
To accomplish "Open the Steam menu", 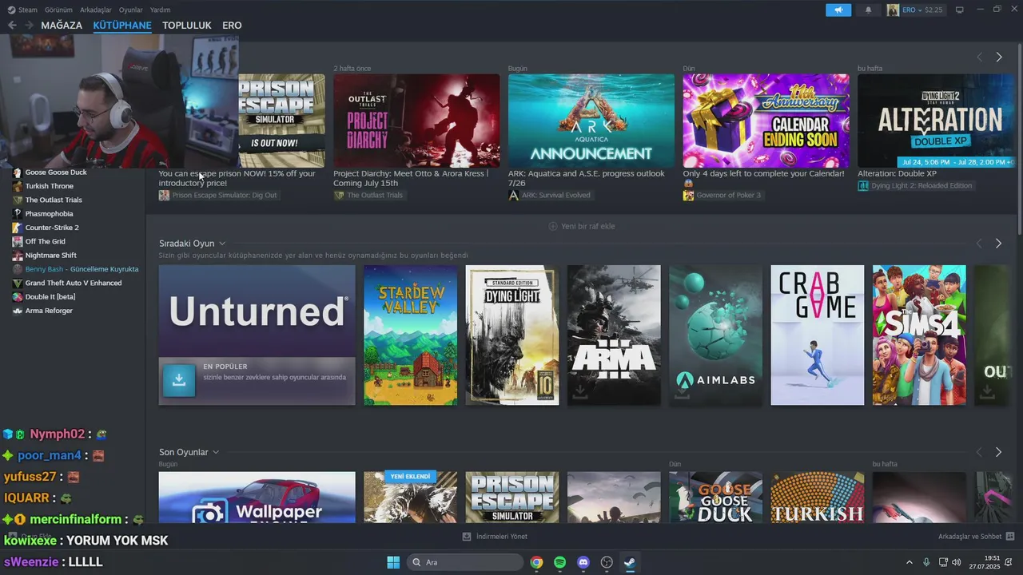I will [x=28, y=10].
